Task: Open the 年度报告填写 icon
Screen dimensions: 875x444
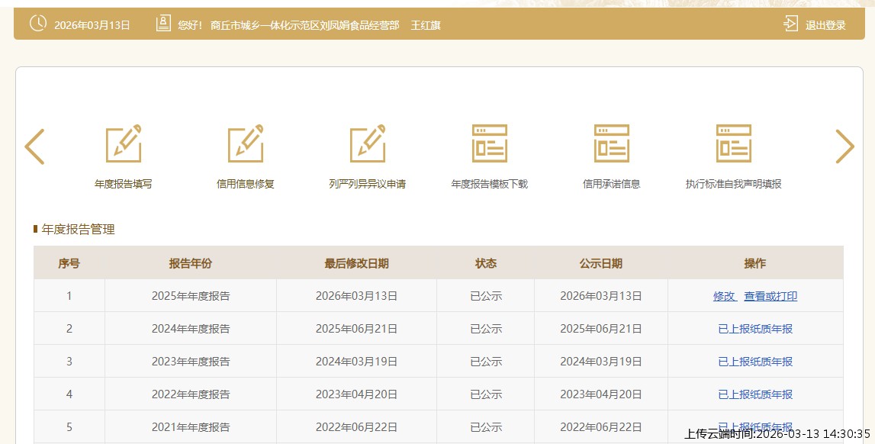Action: (124, 143)
